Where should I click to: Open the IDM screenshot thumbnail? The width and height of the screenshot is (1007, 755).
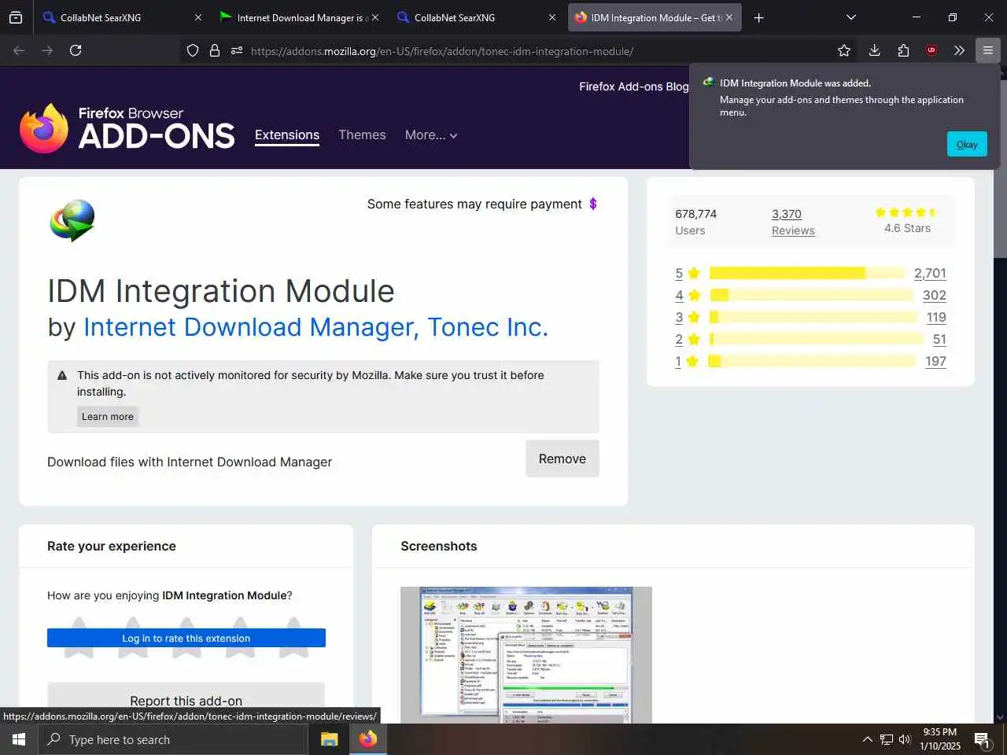click(x=526, y=654)
